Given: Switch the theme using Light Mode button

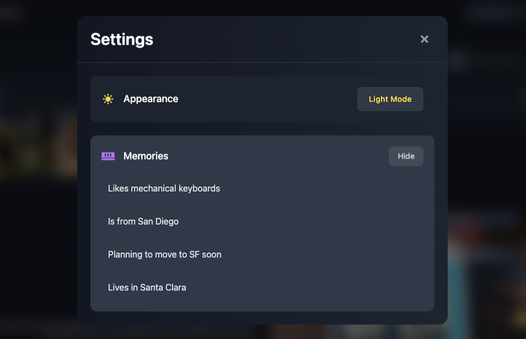Looking at the screenshot, I should coord(390,99).
